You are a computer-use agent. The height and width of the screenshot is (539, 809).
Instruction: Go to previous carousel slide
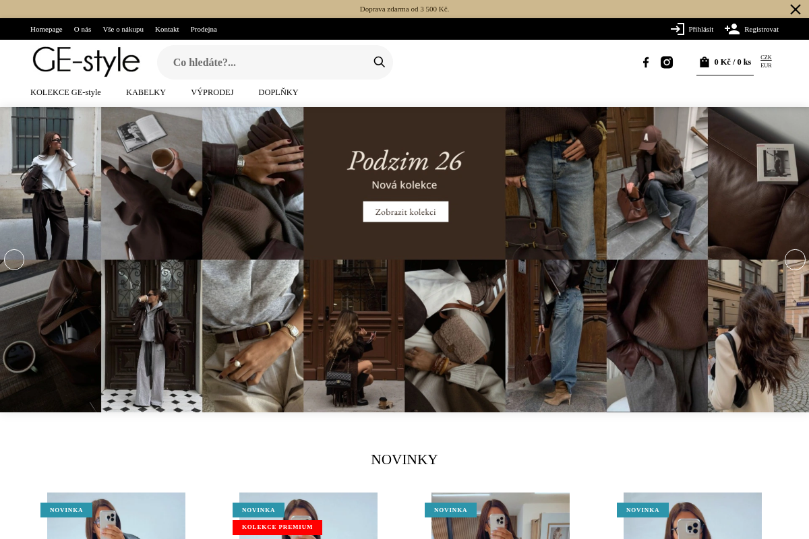14,259
